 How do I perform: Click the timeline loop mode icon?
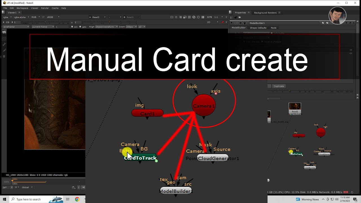[x=74, y=187]
